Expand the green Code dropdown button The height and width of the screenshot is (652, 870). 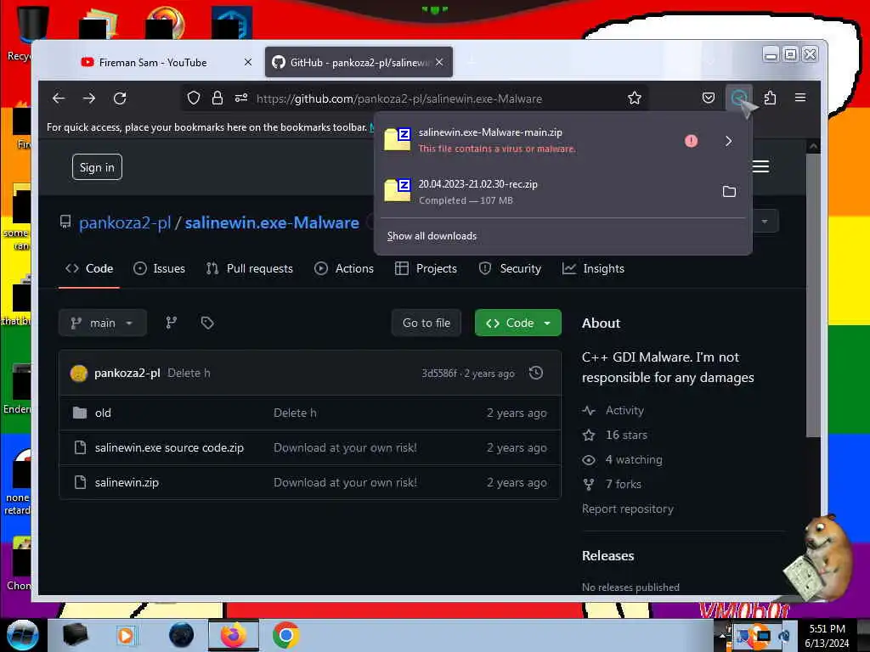click(517, 323)
